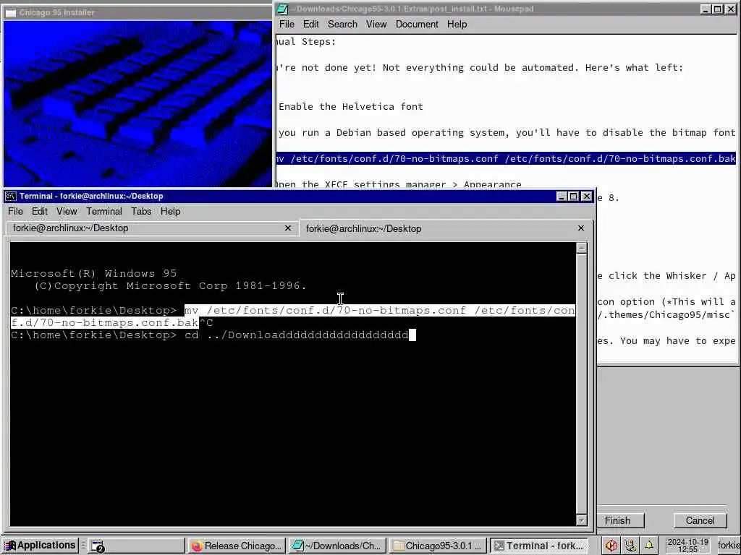
Task: Click the selected mv command in terminal
Action: click(293, 317)
